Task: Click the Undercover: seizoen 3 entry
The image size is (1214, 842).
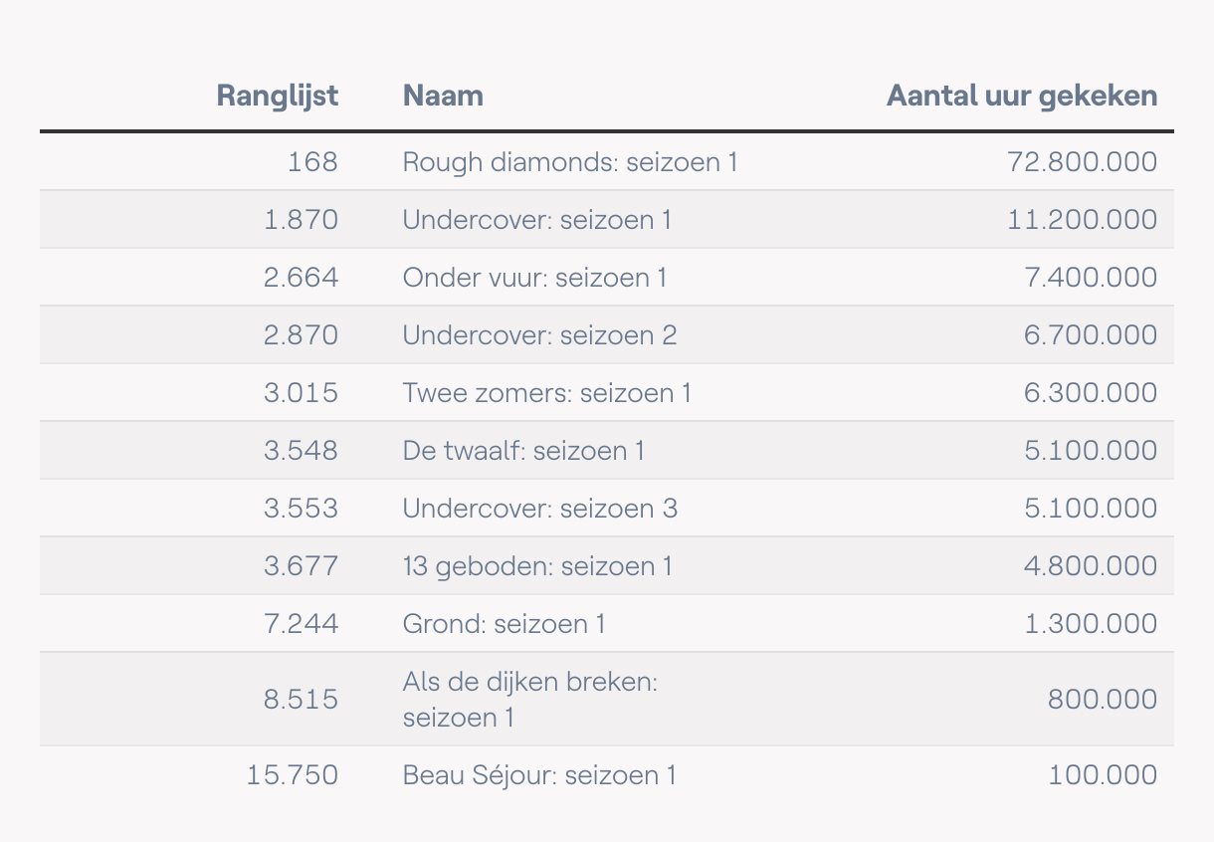Action: [x=539, y=508]
